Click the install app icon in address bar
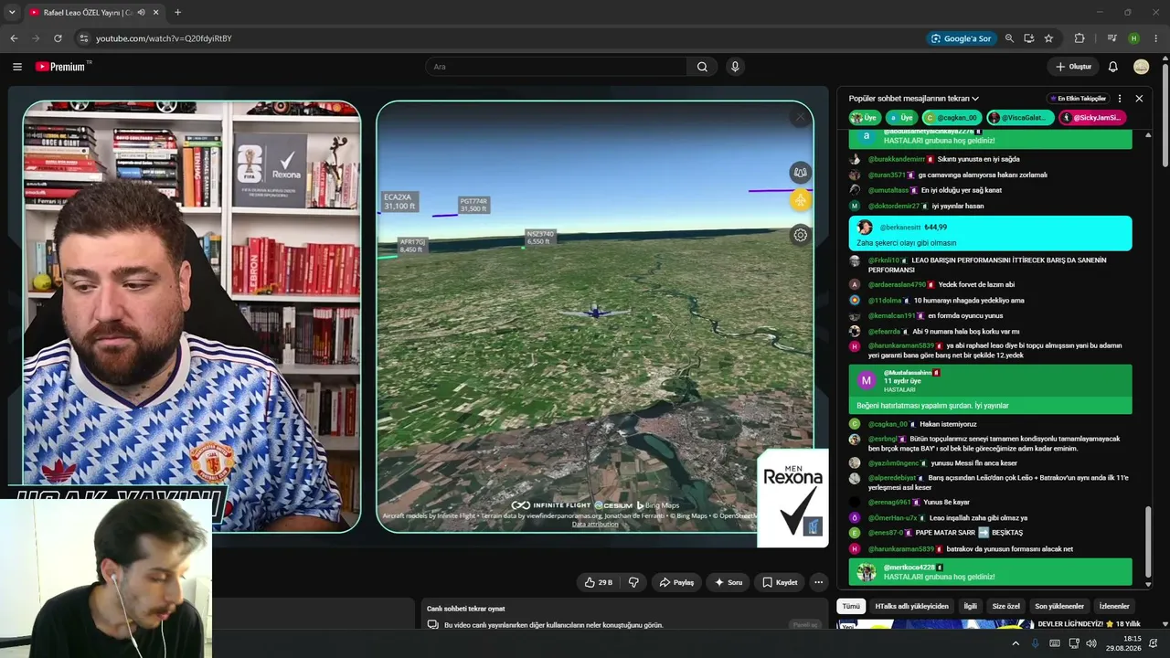 (x=1029, y=38)
